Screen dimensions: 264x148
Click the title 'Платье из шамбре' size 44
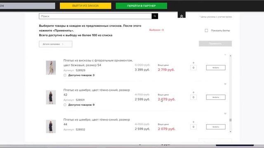tap(97, 122)
